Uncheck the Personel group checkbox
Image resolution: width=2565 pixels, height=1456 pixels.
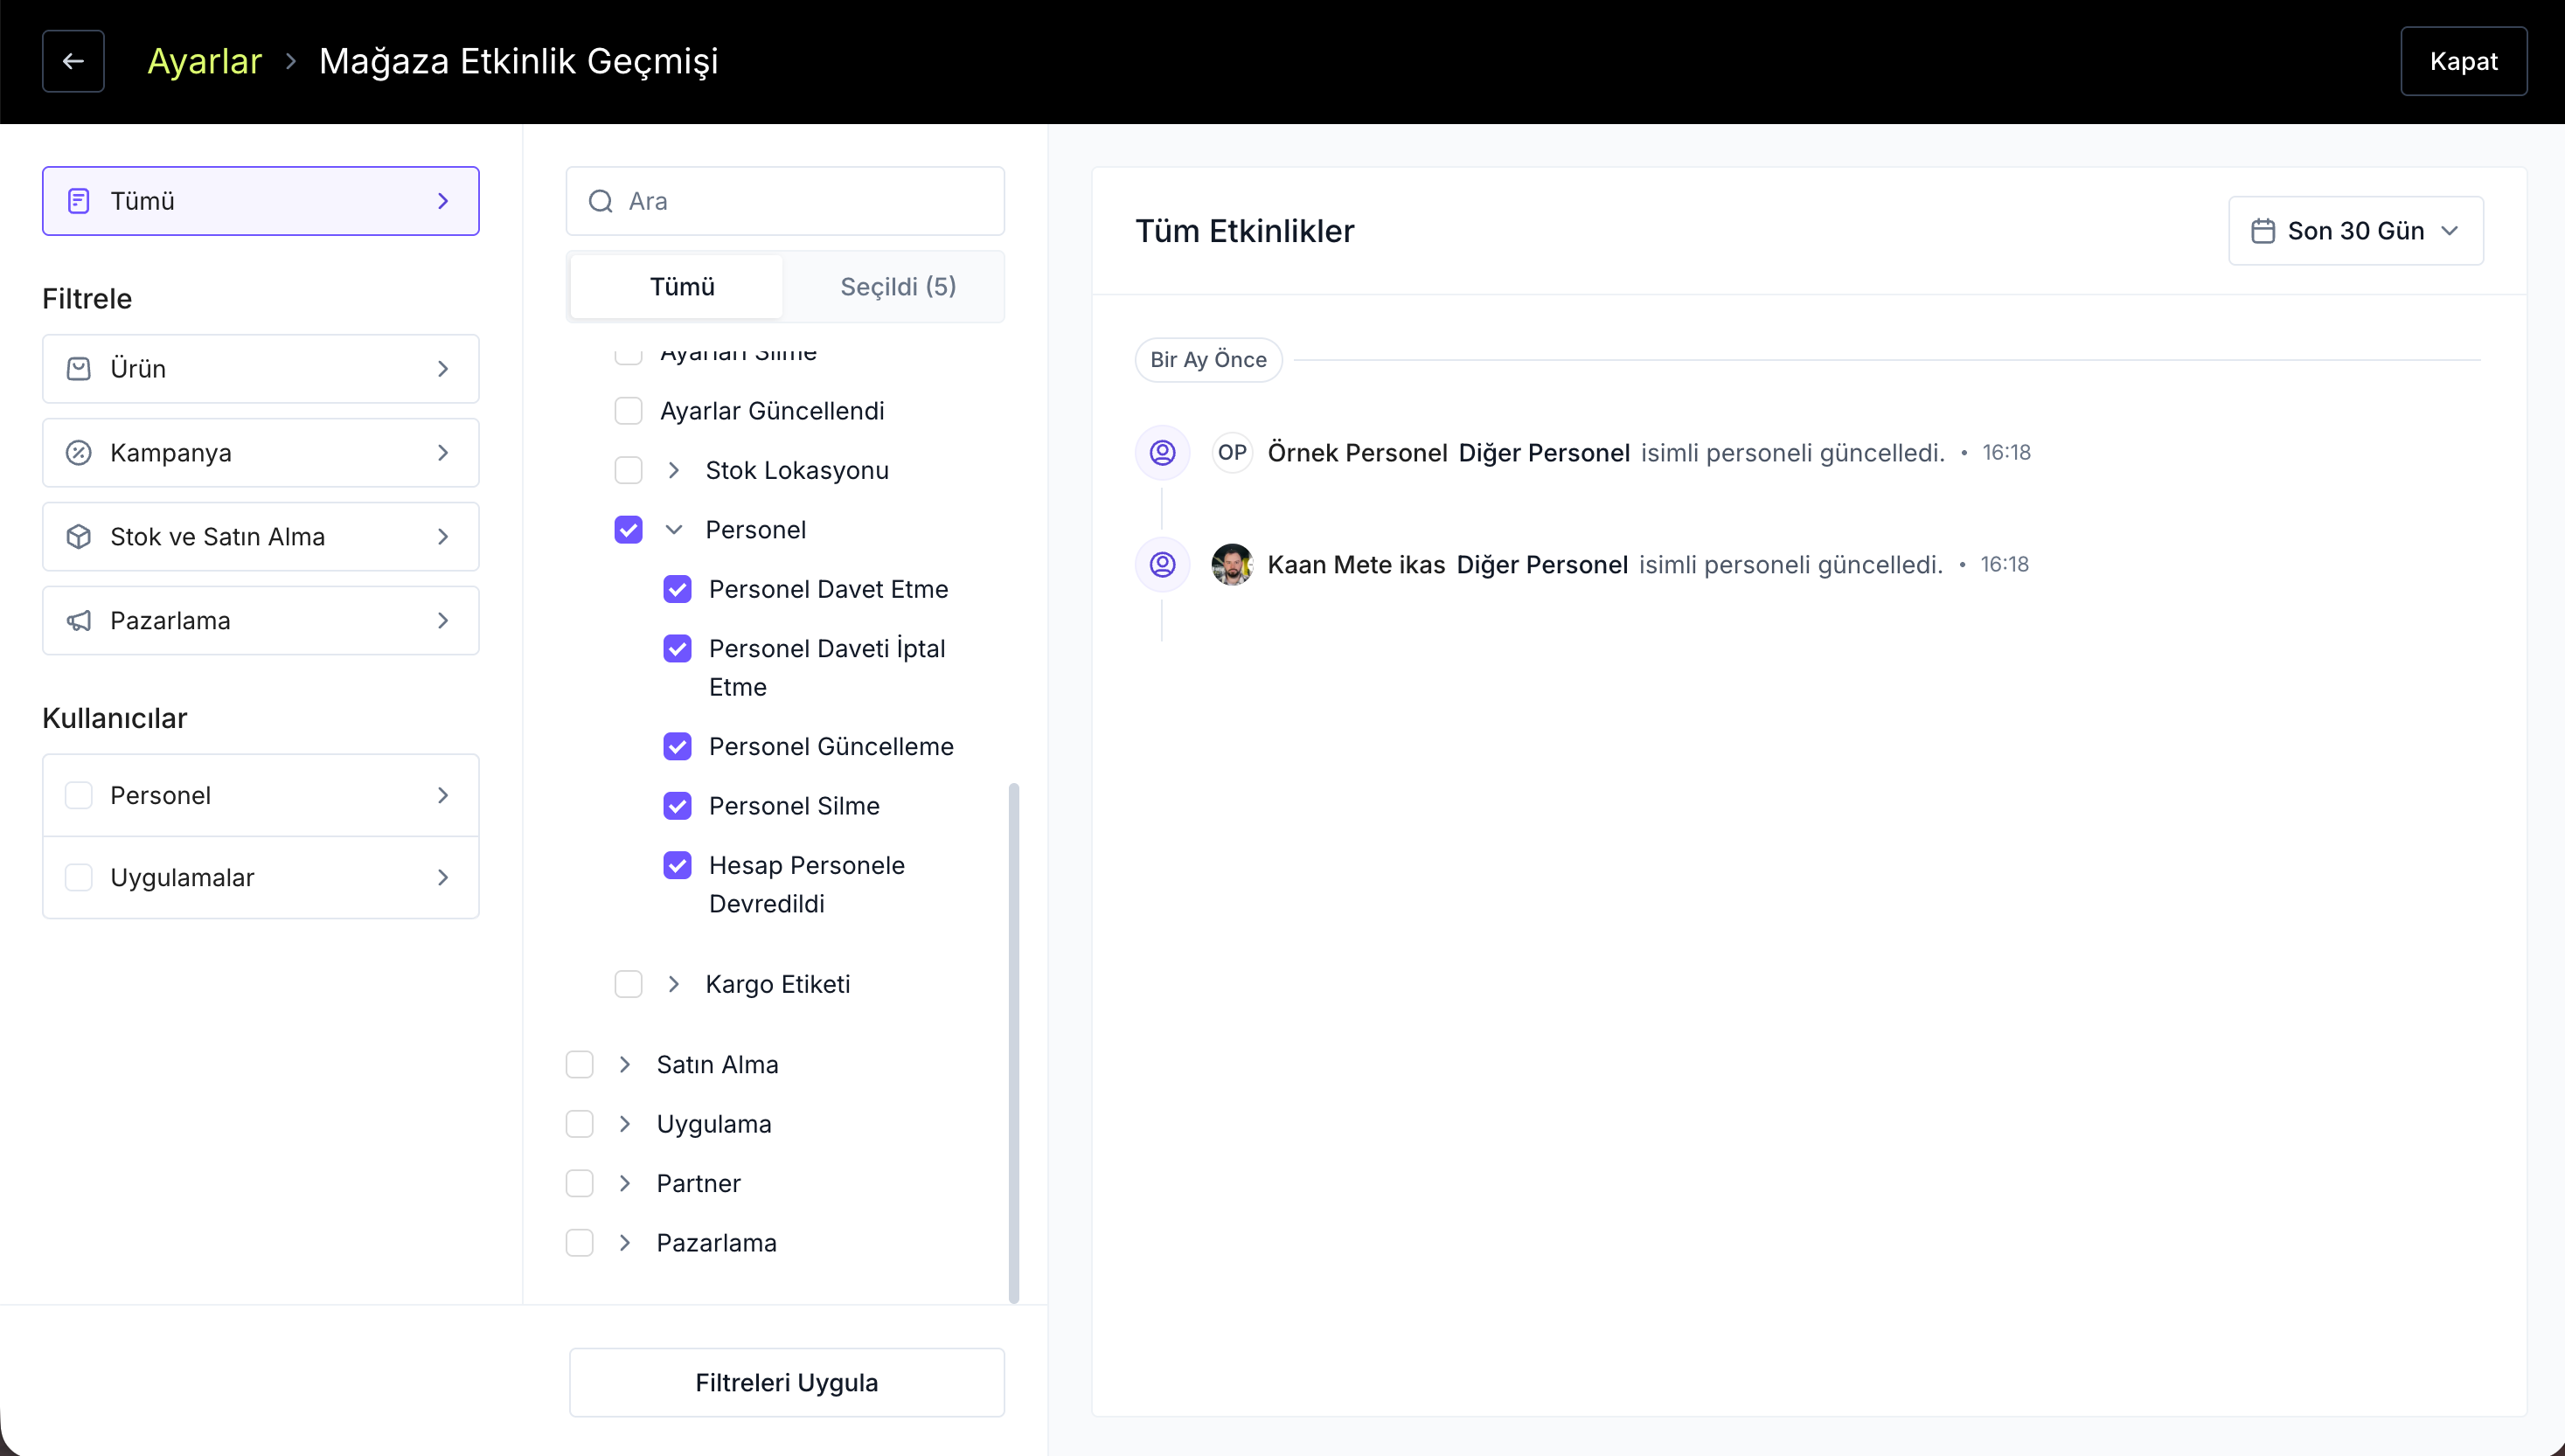tap(628, 530)
